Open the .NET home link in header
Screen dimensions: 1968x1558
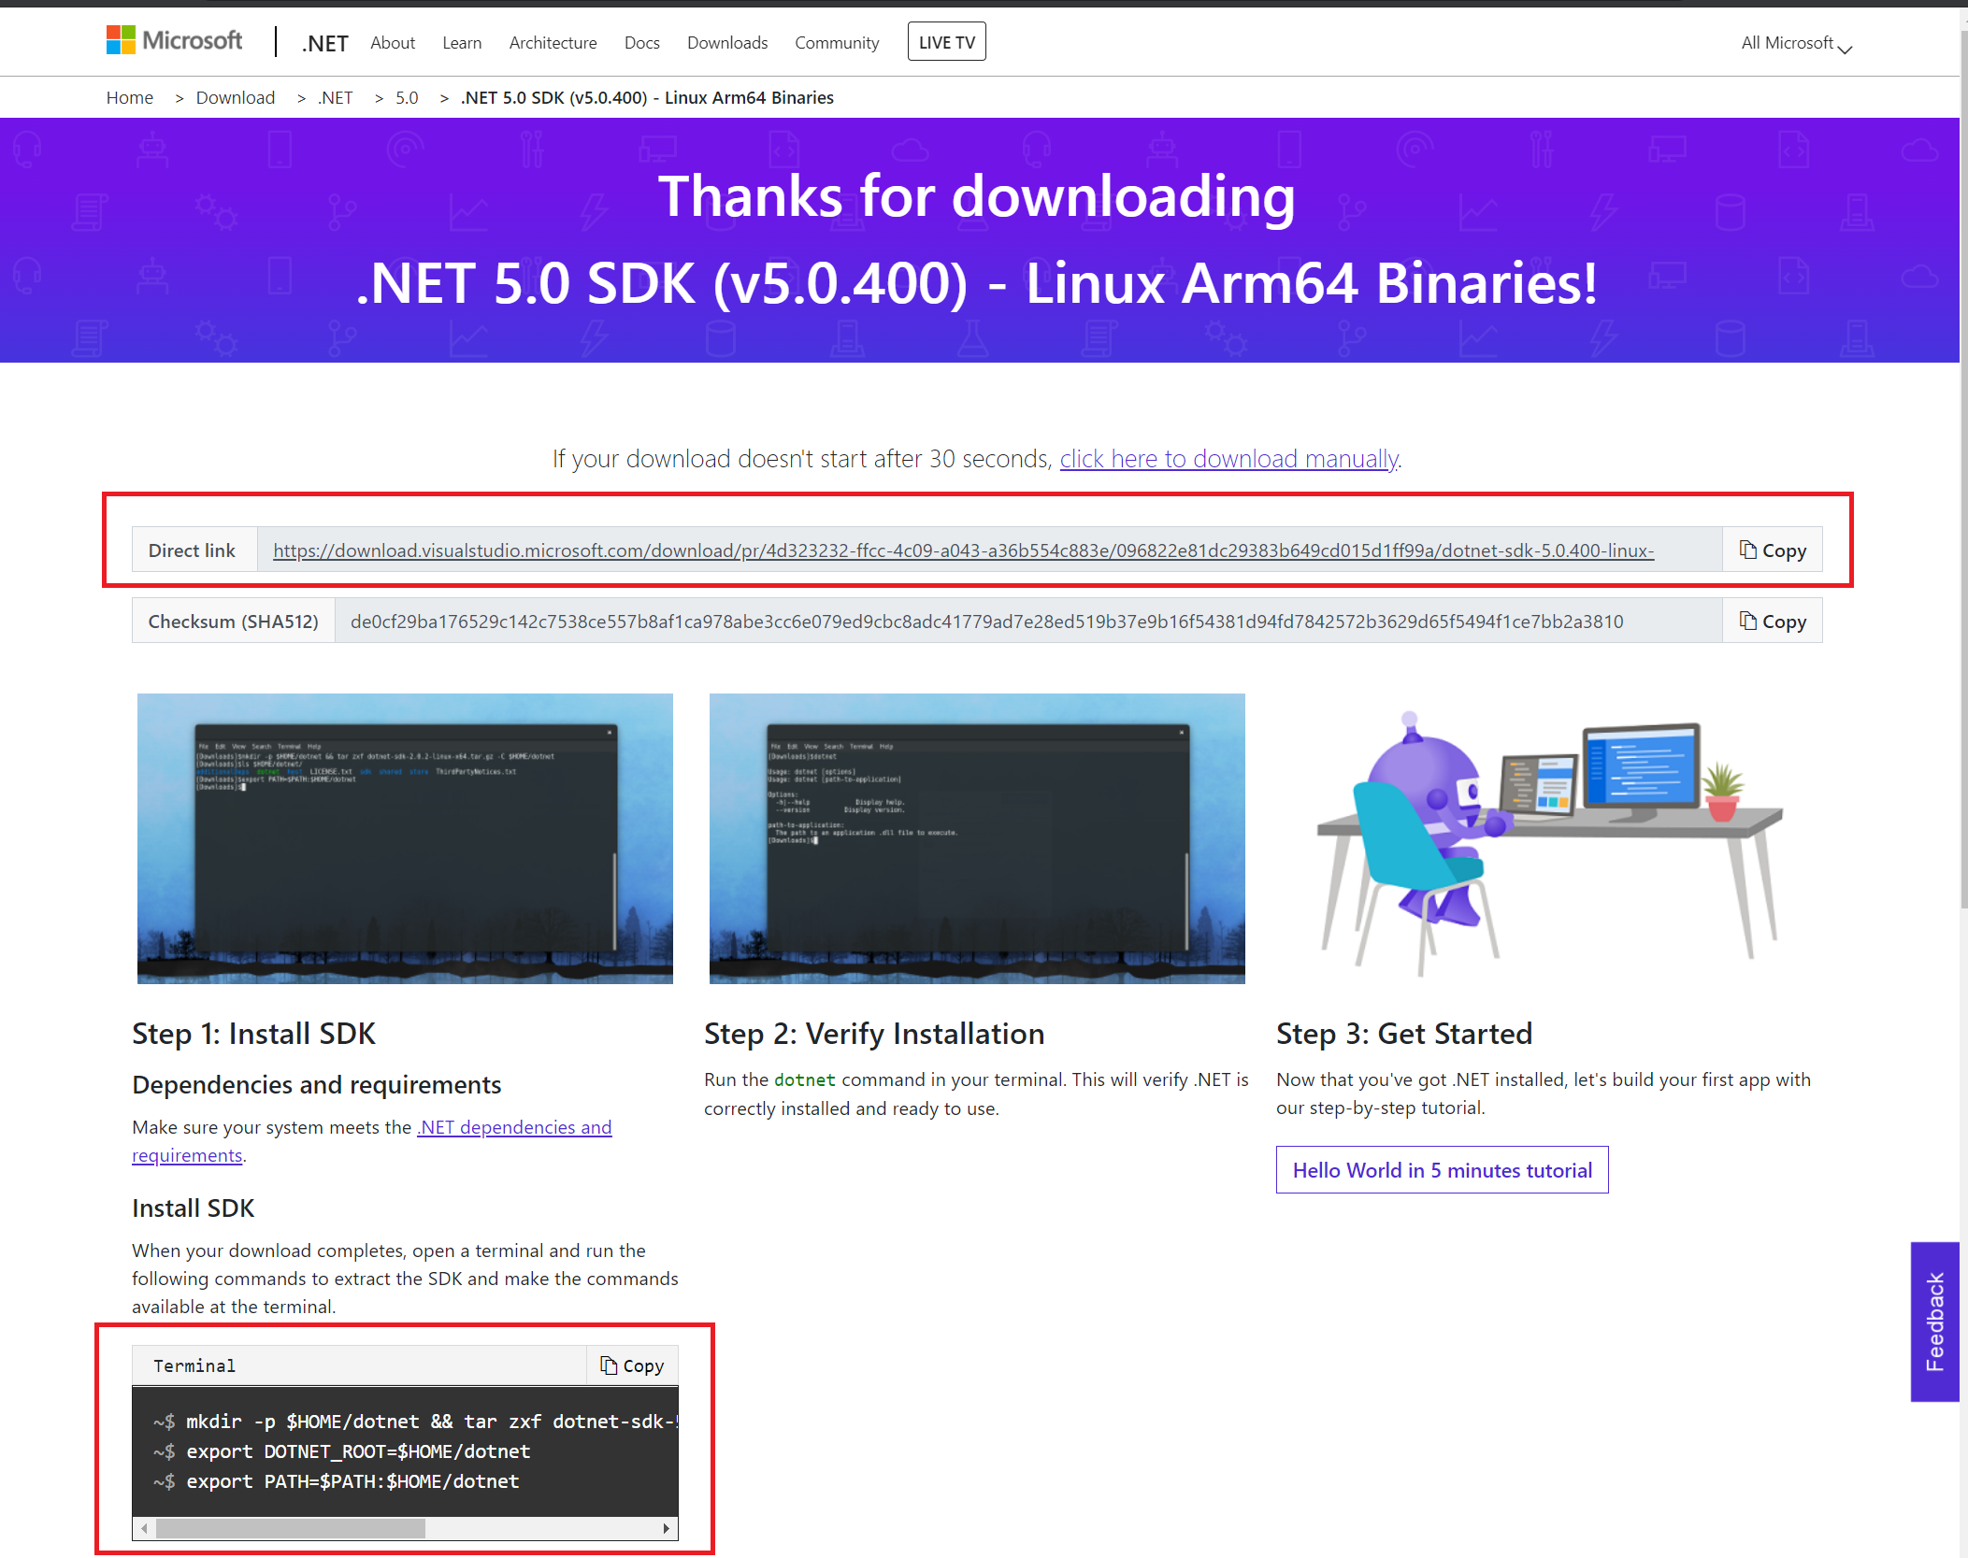tap(324, 43)
